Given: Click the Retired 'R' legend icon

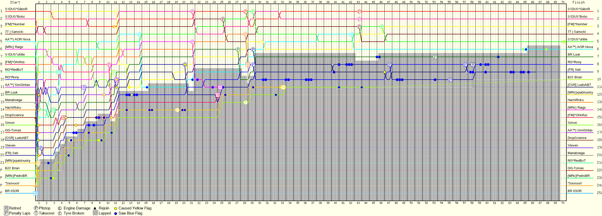Looking at the screenshot, I should [x=6, y=208].
